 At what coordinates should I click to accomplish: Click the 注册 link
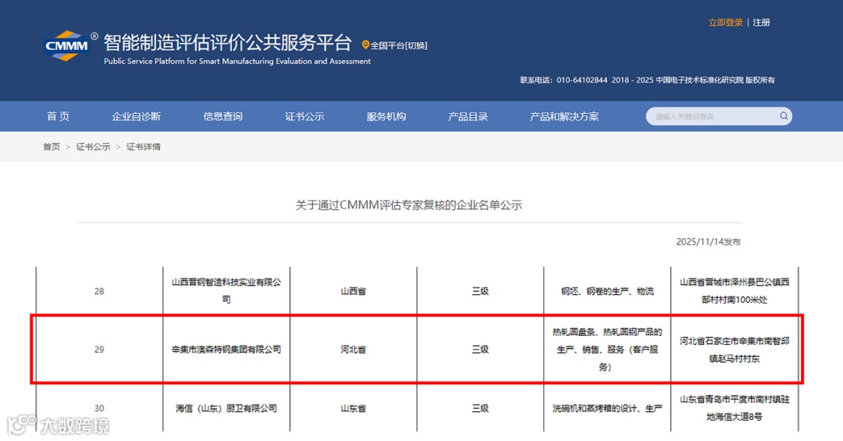[761, 23]
